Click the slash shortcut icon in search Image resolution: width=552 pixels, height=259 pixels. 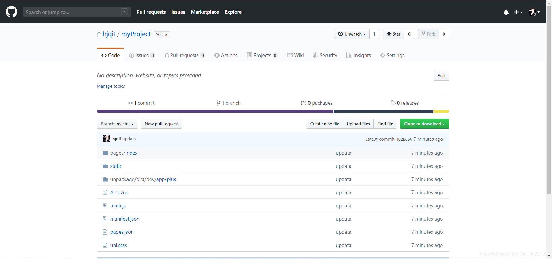pyautogui.click(x=124, y=12)
